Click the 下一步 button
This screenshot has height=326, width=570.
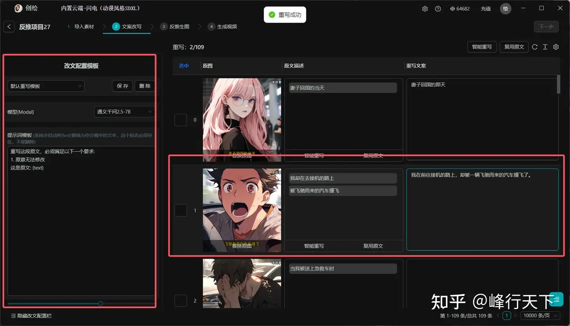coord(546,27)
